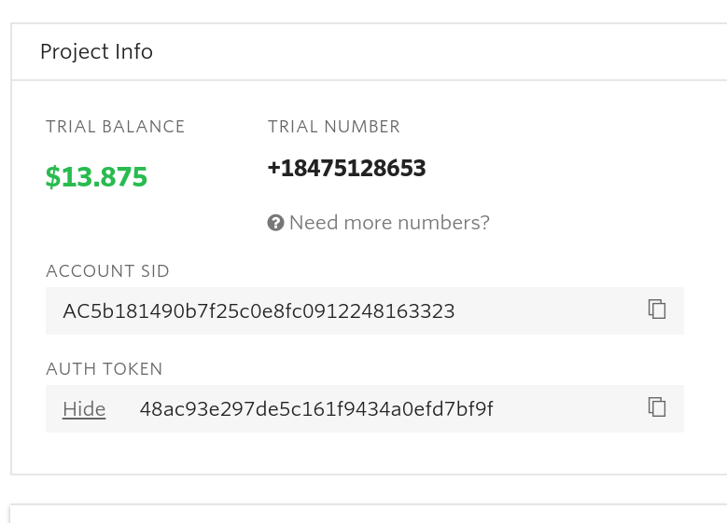The height and width of the screenshot is (523, 727).
Task: Open the 'Need more numbers?' link
Action: tap(389, 223)
